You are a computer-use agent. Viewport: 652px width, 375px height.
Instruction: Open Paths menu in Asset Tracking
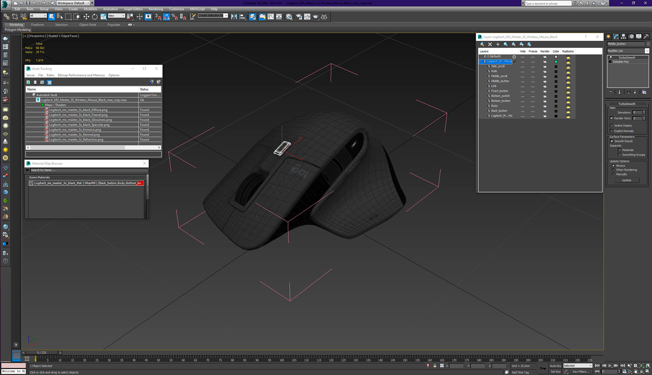click(x=50, y=75)
